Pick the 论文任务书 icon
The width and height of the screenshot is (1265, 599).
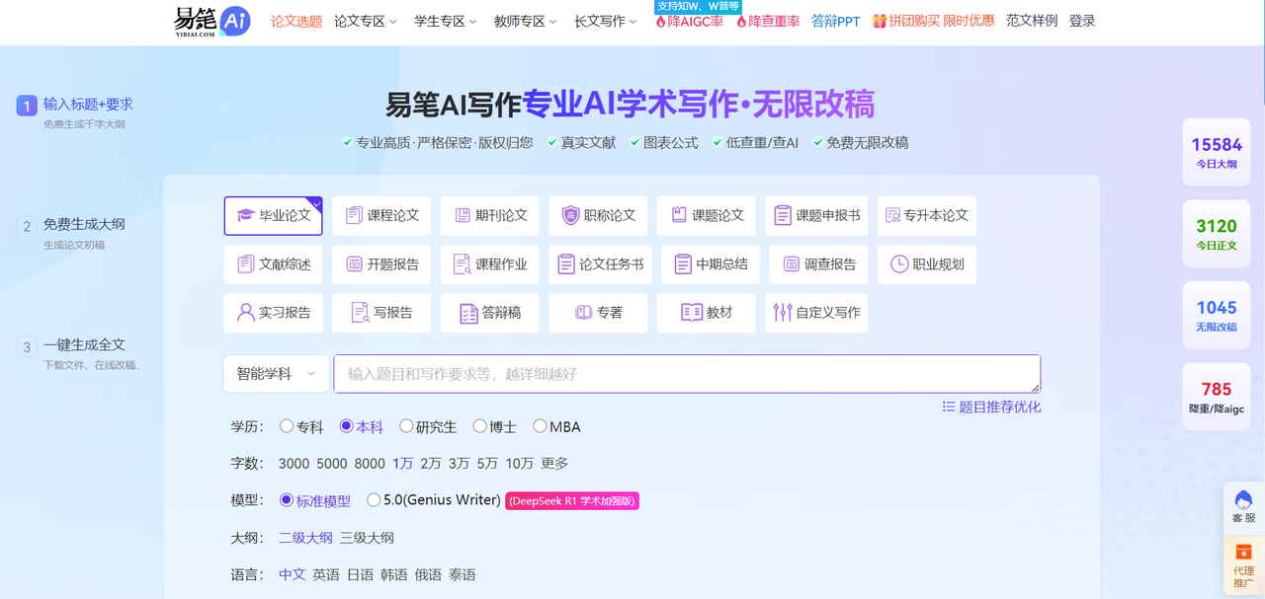coord(566,264)
